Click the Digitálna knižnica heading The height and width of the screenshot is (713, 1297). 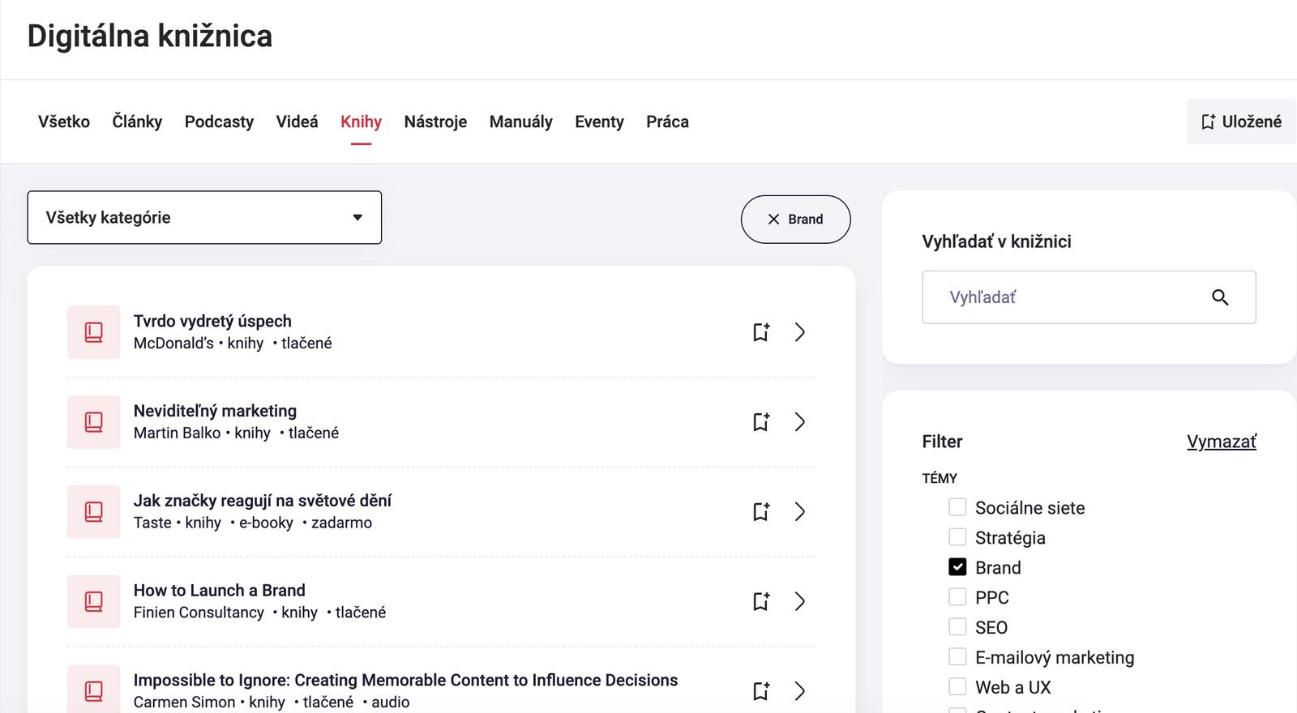[150, 36]
